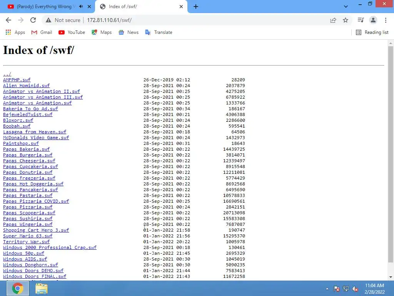This screenshot has width=394, height=296.
Task: Reload the current page
Action: pyautogui.click(x=33, y=20)
